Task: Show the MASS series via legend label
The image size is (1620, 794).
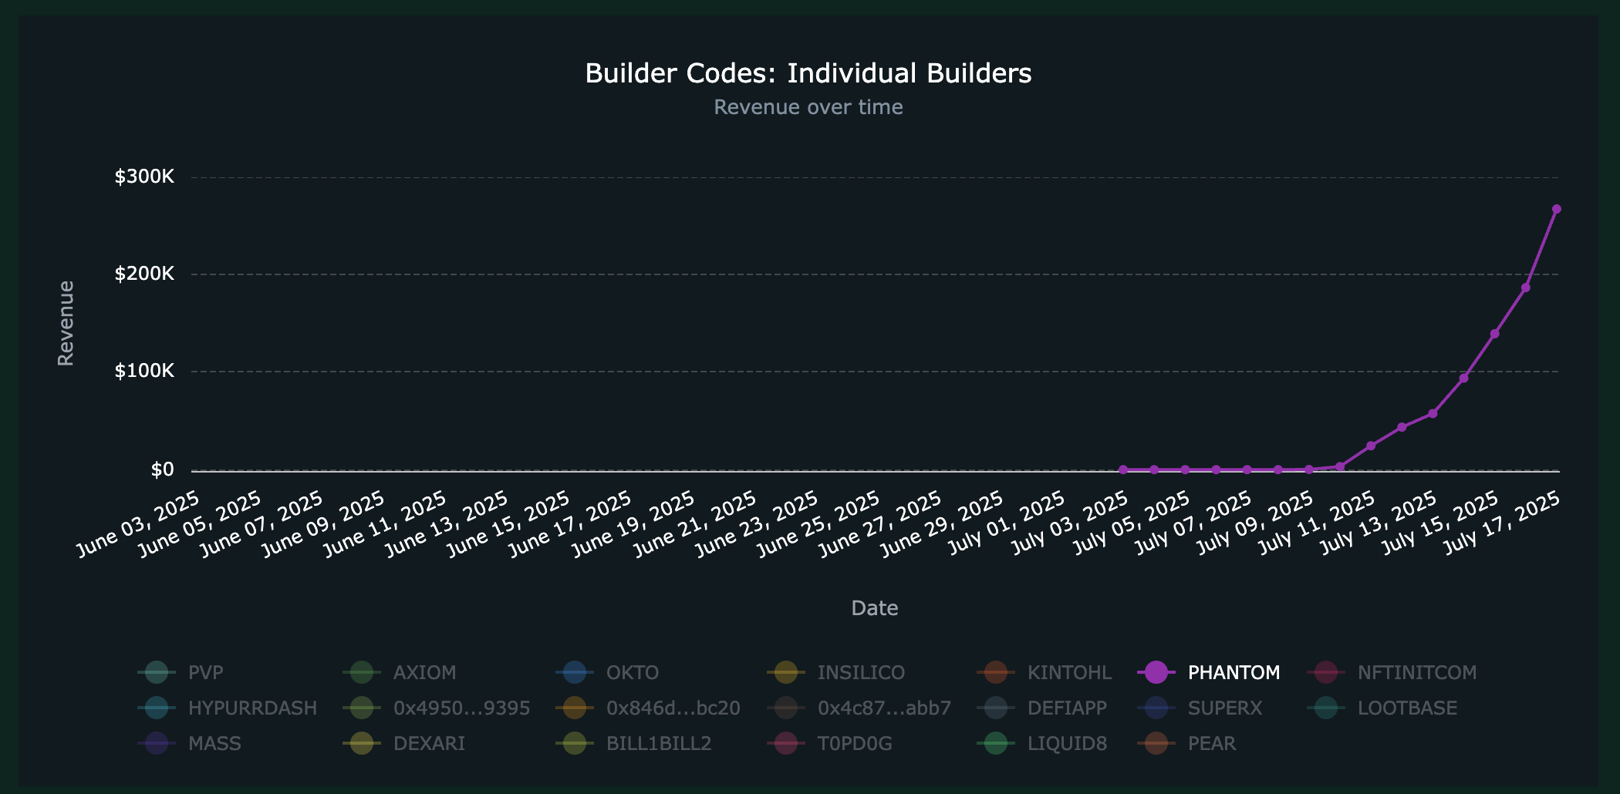Action: click(214, 744)
